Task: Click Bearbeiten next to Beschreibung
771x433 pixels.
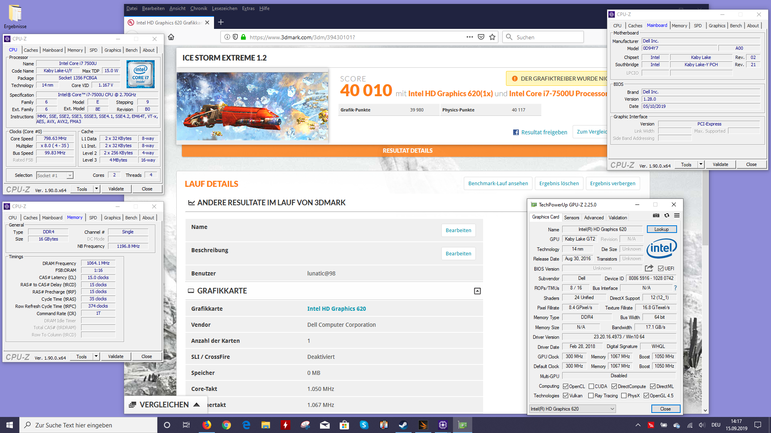Action: pos(458,253)
